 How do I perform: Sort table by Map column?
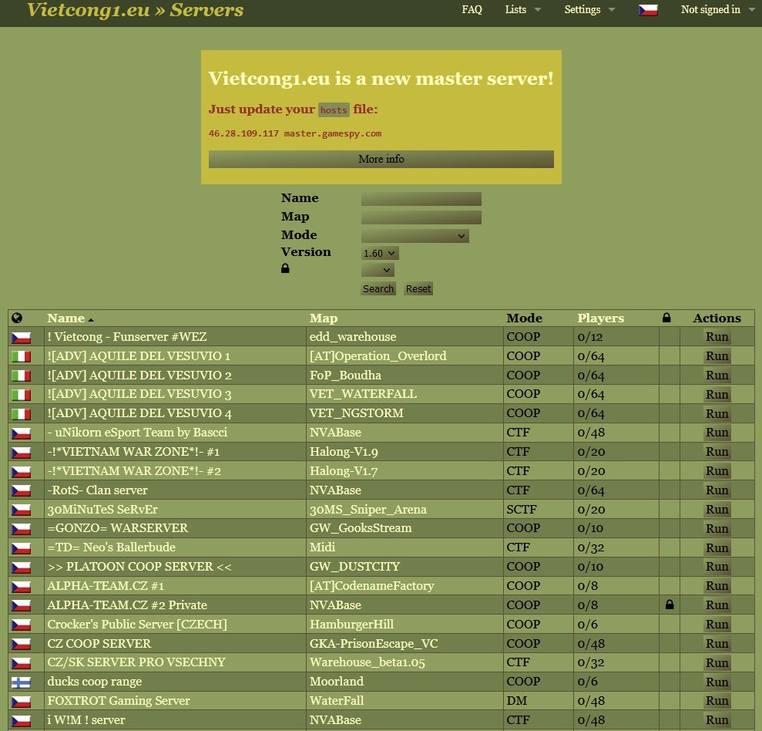323,318
